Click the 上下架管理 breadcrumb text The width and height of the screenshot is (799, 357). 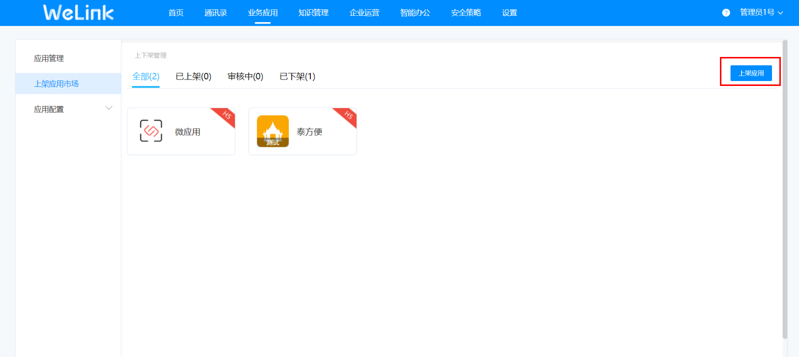[151, 55]
